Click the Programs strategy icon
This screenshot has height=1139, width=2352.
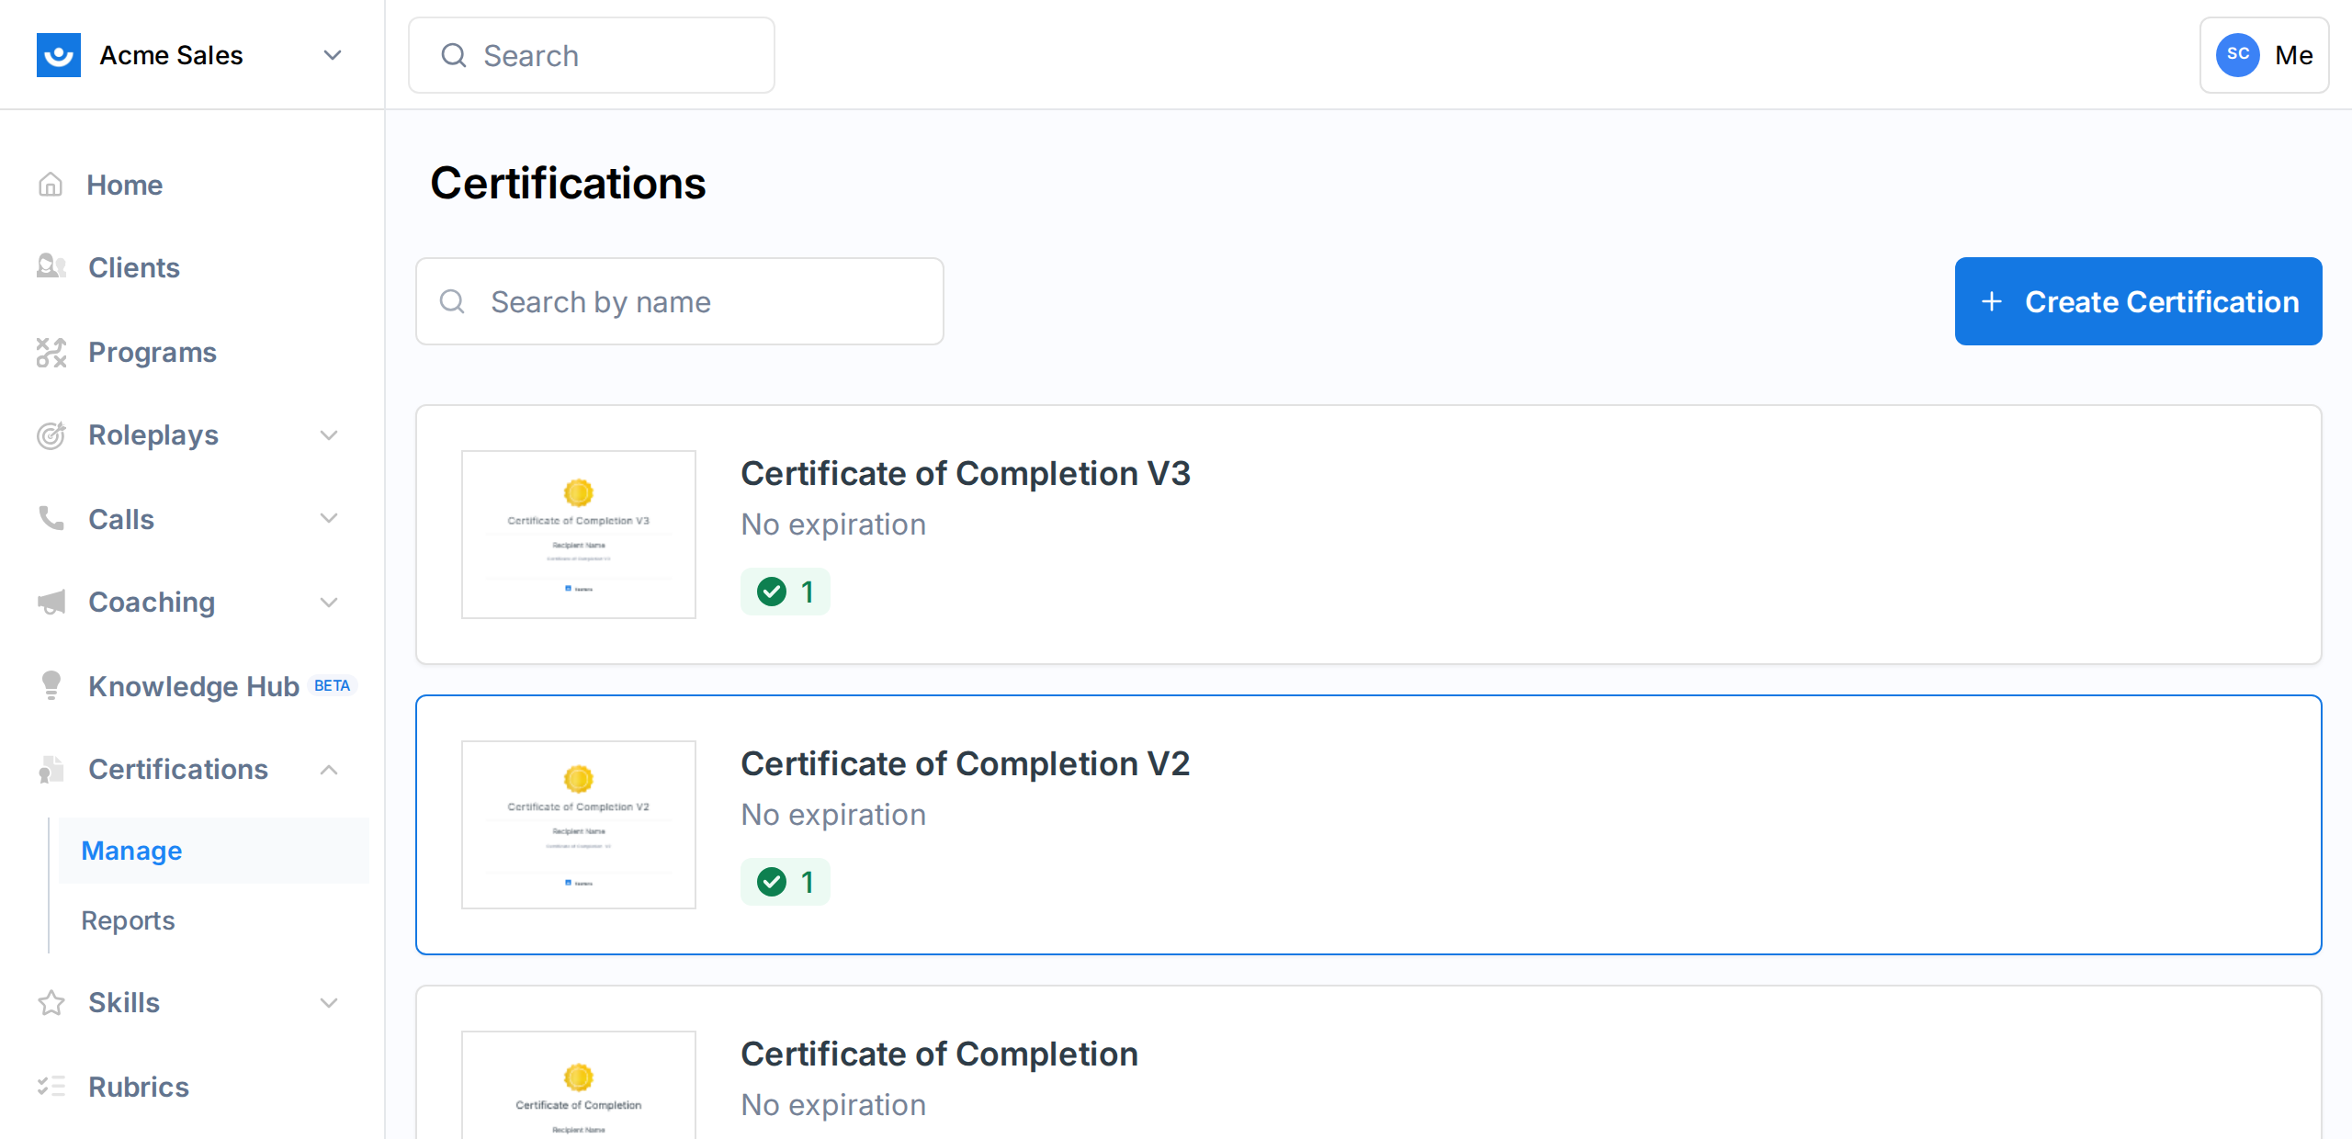51,352
